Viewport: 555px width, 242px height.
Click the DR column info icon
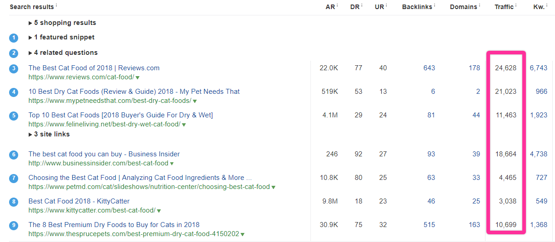click(362, 5)
